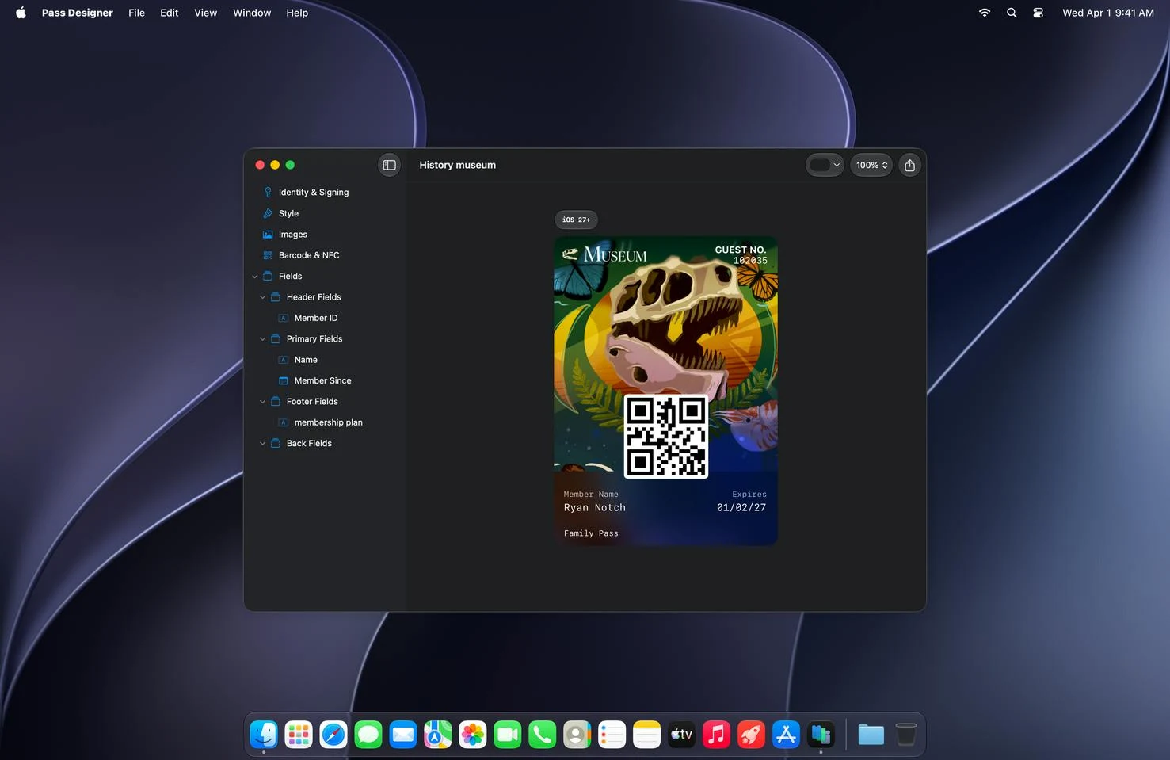Click the iOS 27+ badge
The image size is (1170, 760).
pyautogui.click(x=576, y=220)
